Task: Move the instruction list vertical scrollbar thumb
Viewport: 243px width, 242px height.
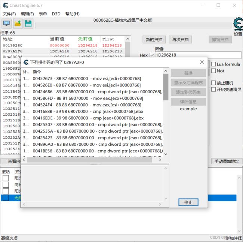Action: click(166, 87)
